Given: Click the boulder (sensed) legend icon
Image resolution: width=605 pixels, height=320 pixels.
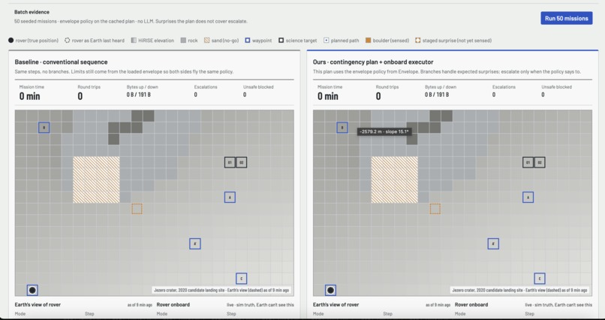Looking at the screenshot, I should point(368,40).
